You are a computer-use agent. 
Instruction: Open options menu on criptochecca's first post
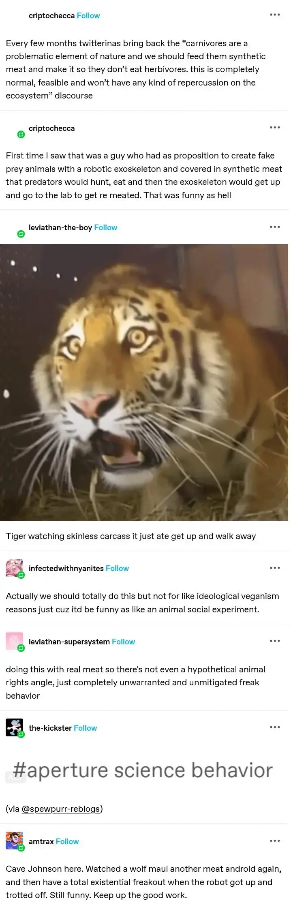coord(275,15)
